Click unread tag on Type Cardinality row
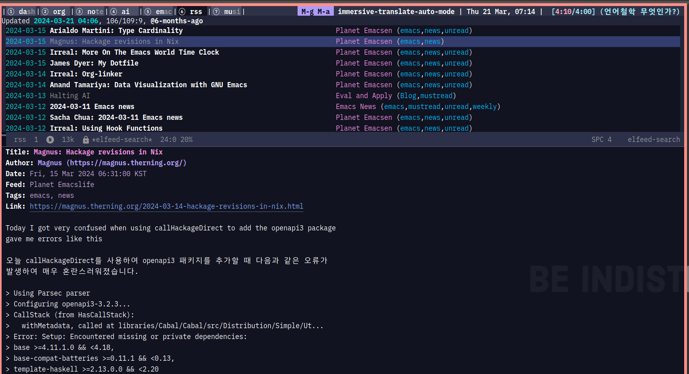 (457, 31)
